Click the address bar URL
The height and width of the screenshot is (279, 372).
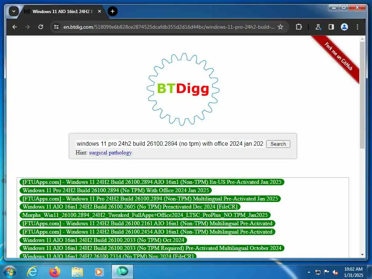pyautogui.click(x=169, y=27)
